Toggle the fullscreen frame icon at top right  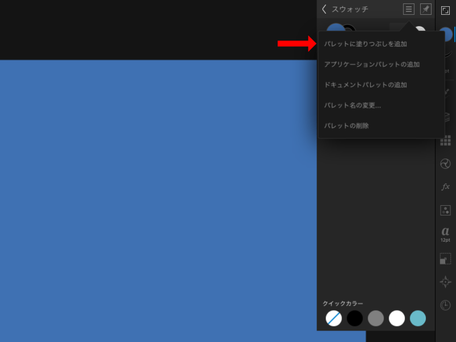pyautogui.click(x=445, y=10)
